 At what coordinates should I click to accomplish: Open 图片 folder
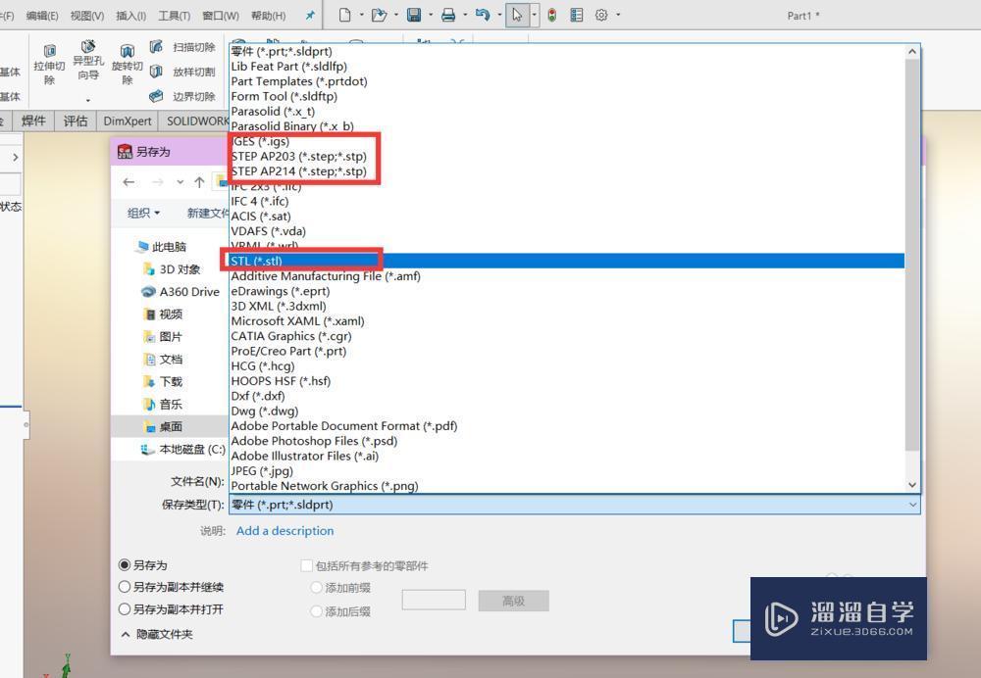(x=163, y=337)
